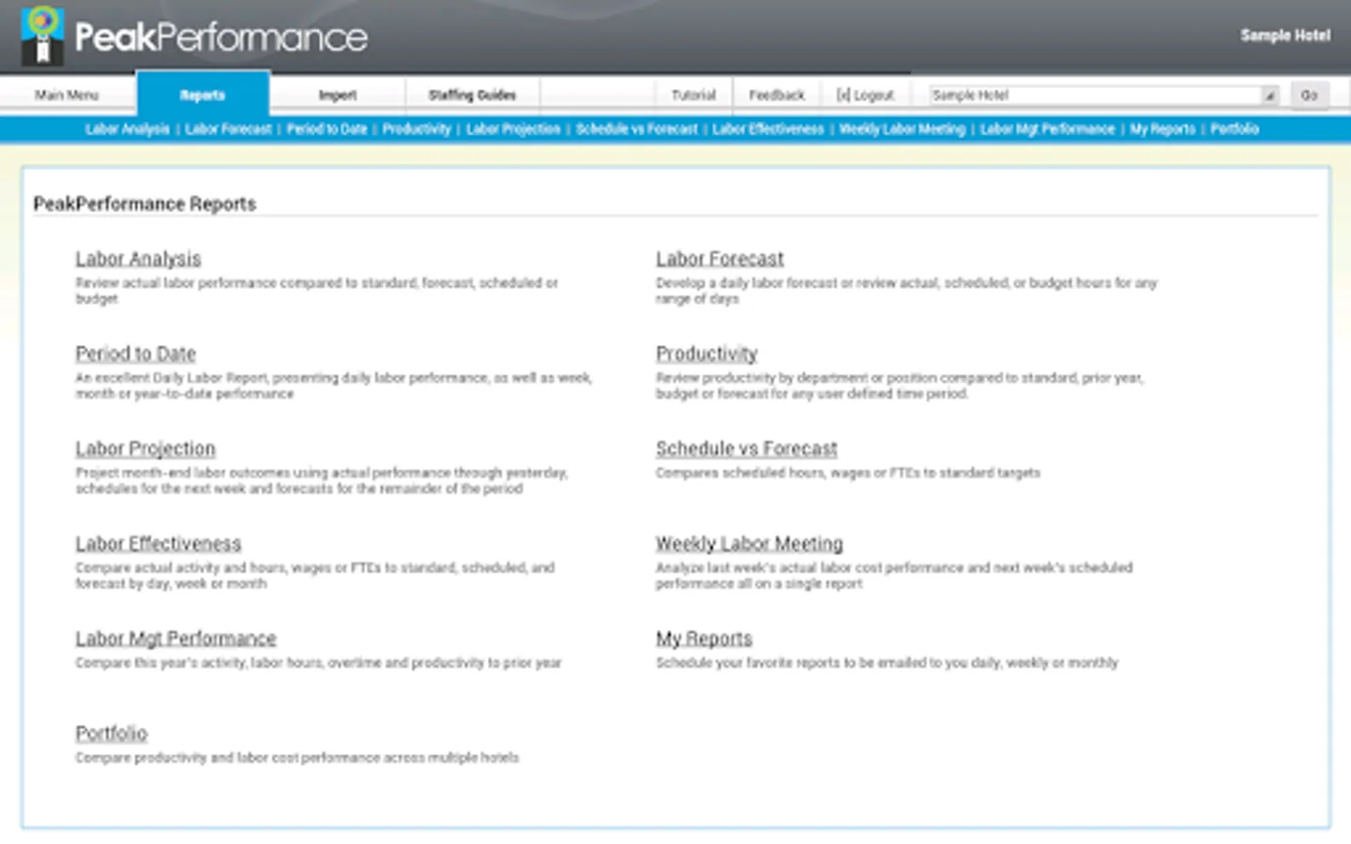The image size is (1351, 844).
Task: Choose Labor Forecast in the blue submenu
Action: coord(228,129)
